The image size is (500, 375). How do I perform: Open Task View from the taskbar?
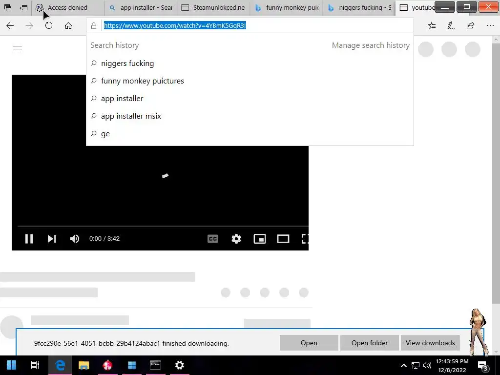(35, 365)
